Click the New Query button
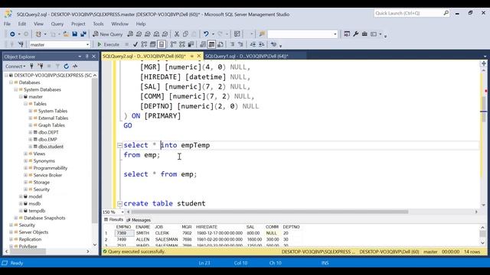This screenshot has height=275, width=490. (107, 34)
